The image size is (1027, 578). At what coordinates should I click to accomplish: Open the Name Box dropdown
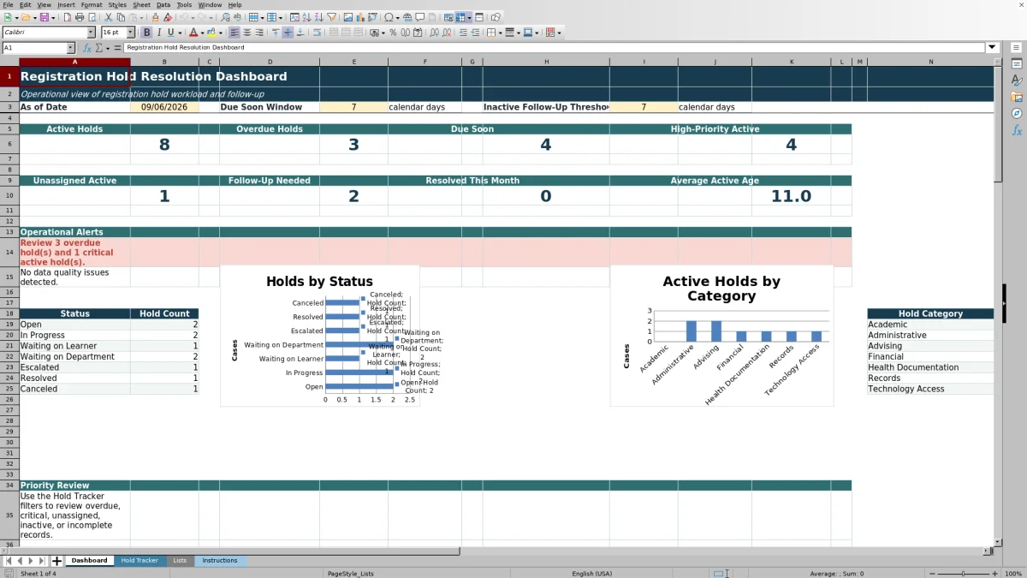(x=70, y=48)
